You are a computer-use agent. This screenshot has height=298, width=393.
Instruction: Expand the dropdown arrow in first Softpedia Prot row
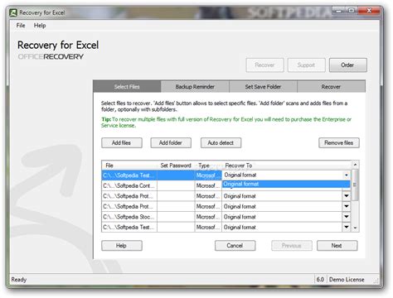(347, 196)
